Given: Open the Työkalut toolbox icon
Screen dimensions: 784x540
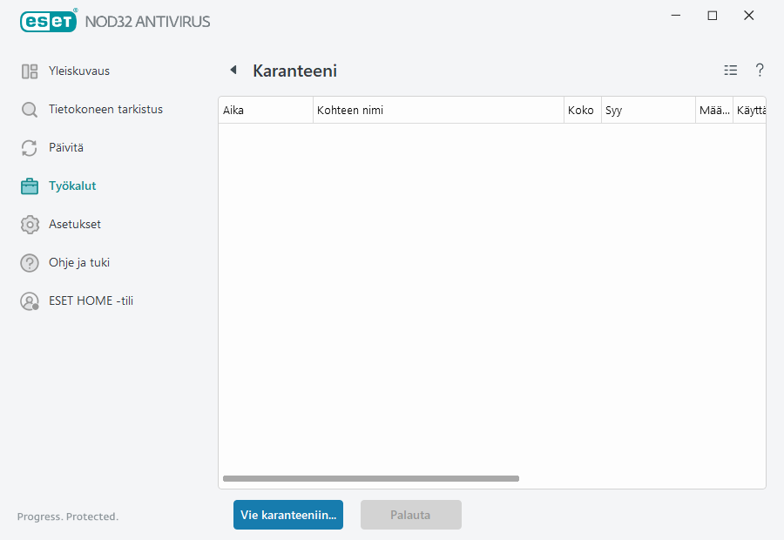Looking at the screenshot, I should pos(30,186).
